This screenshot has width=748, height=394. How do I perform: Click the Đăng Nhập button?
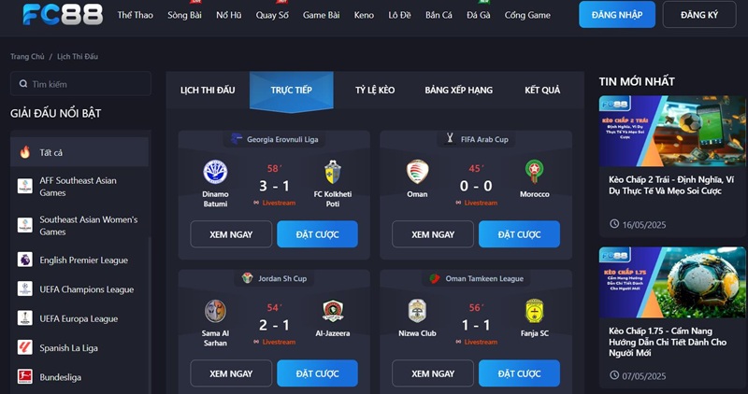(617, 15)
